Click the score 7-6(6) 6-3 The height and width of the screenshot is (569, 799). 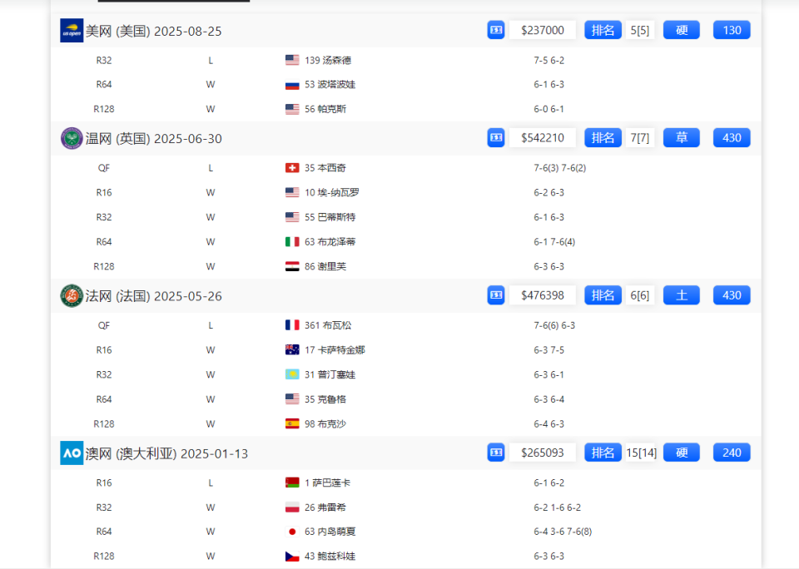click(554, 325)
